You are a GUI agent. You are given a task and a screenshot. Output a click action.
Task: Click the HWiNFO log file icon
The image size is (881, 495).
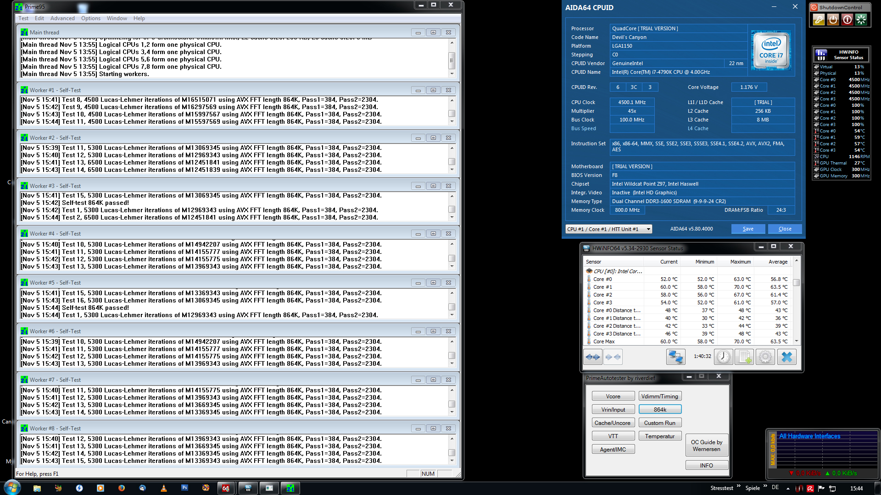coord(744,357)
